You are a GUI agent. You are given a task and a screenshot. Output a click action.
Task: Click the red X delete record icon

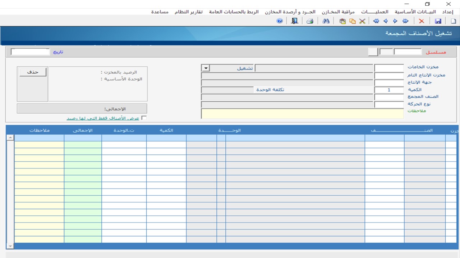tap(422, 21)
